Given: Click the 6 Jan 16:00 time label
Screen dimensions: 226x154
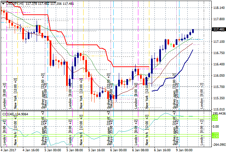Looking at the screenshot, I should 162,150.
